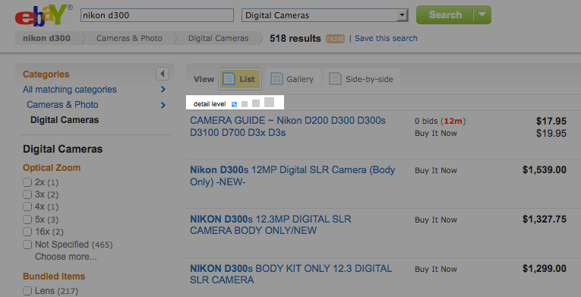Switch to Gallery view

click(x=292, y=79)
